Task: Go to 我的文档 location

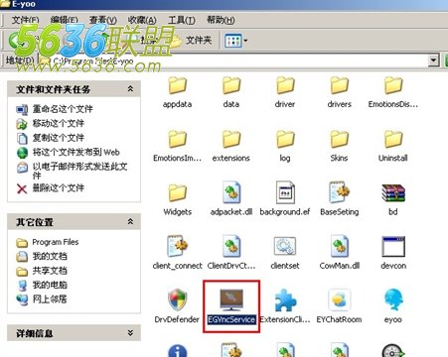Action: pyautogui.click(x=50, y=256)
